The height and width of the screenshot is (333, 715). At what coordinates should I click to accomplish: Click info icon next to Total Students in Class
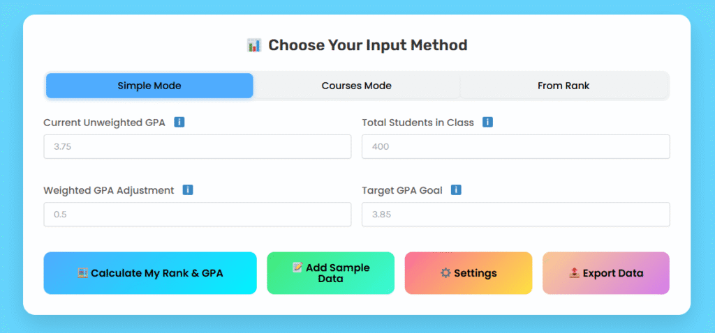[487, 123]
